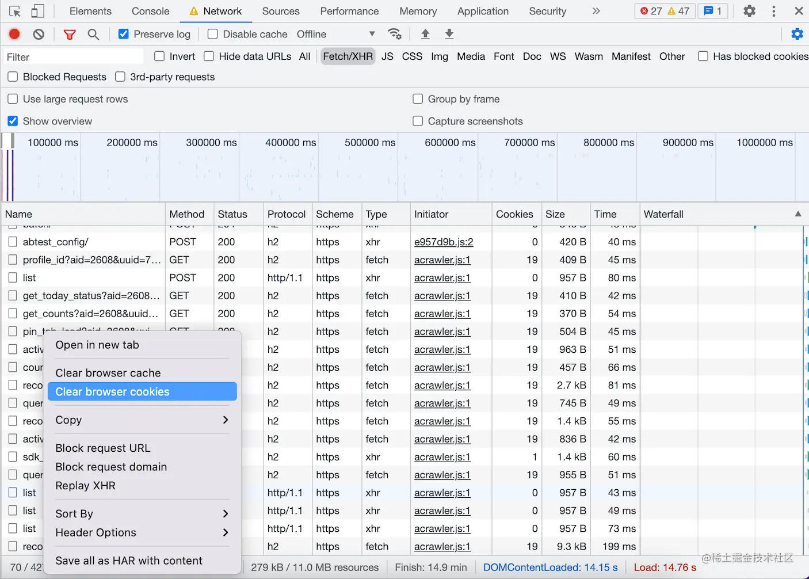Enable the Disable cache checkbox

[x=213, y=34]
